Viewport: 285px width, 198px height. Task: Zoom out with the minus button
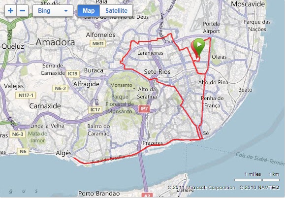click(22, 11)
